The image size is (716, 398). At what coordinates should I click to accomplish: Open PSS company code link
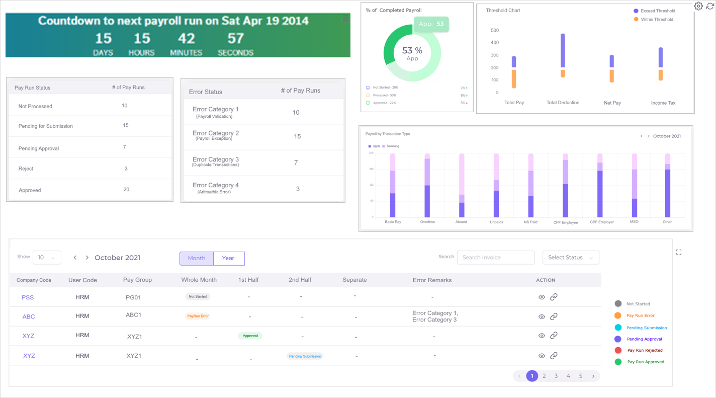tap(28, 297)
